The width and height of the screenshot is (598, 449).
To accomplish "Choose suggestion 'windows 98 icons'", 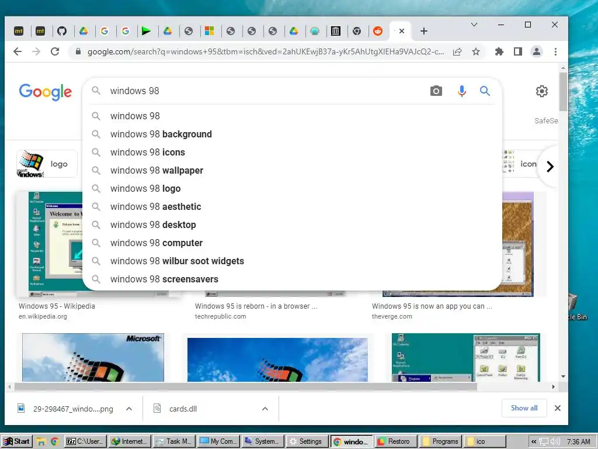I will [x=292, y=153].
